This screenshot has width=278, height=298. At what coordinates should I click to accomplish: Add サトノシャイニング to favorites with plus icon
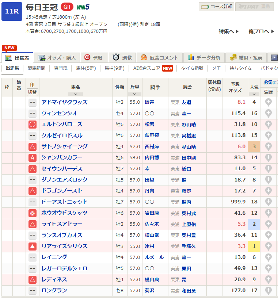[268, 146]
